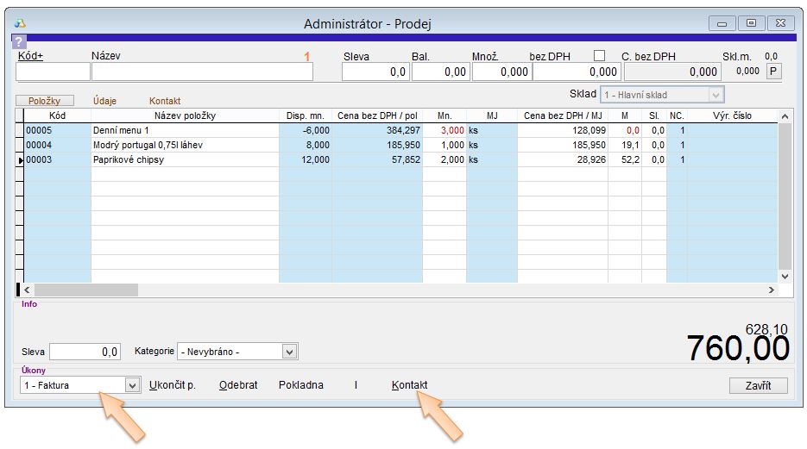
Task: Click the Odebrat action
Action: click(238, 385)
